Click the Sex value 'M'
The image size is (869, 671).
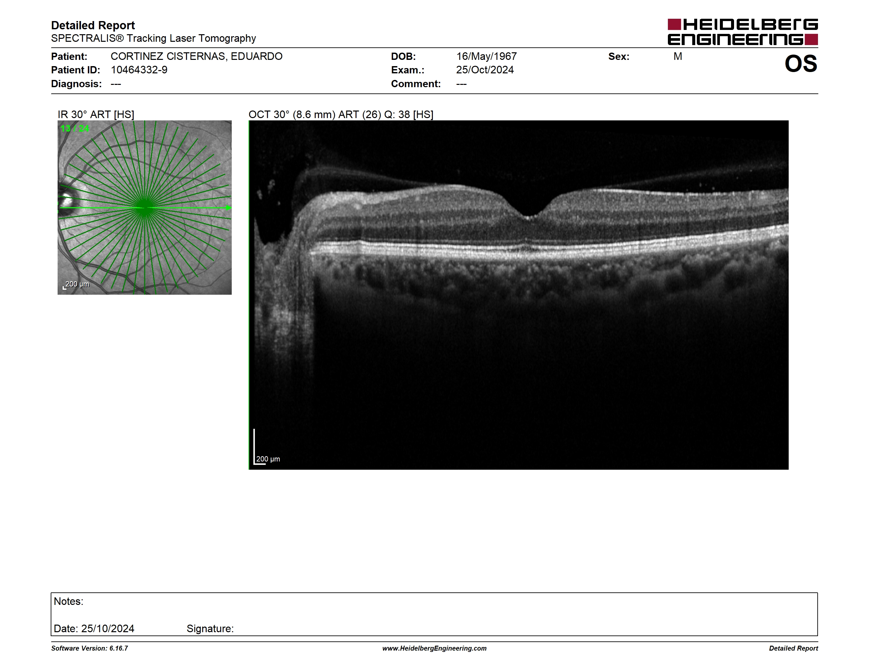pos(678,57)
